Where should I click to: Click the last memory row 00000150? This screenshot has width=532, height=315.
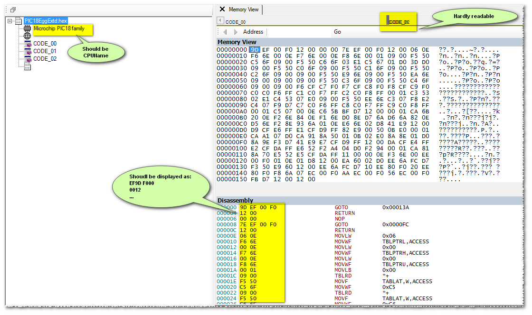coord(232,179)
